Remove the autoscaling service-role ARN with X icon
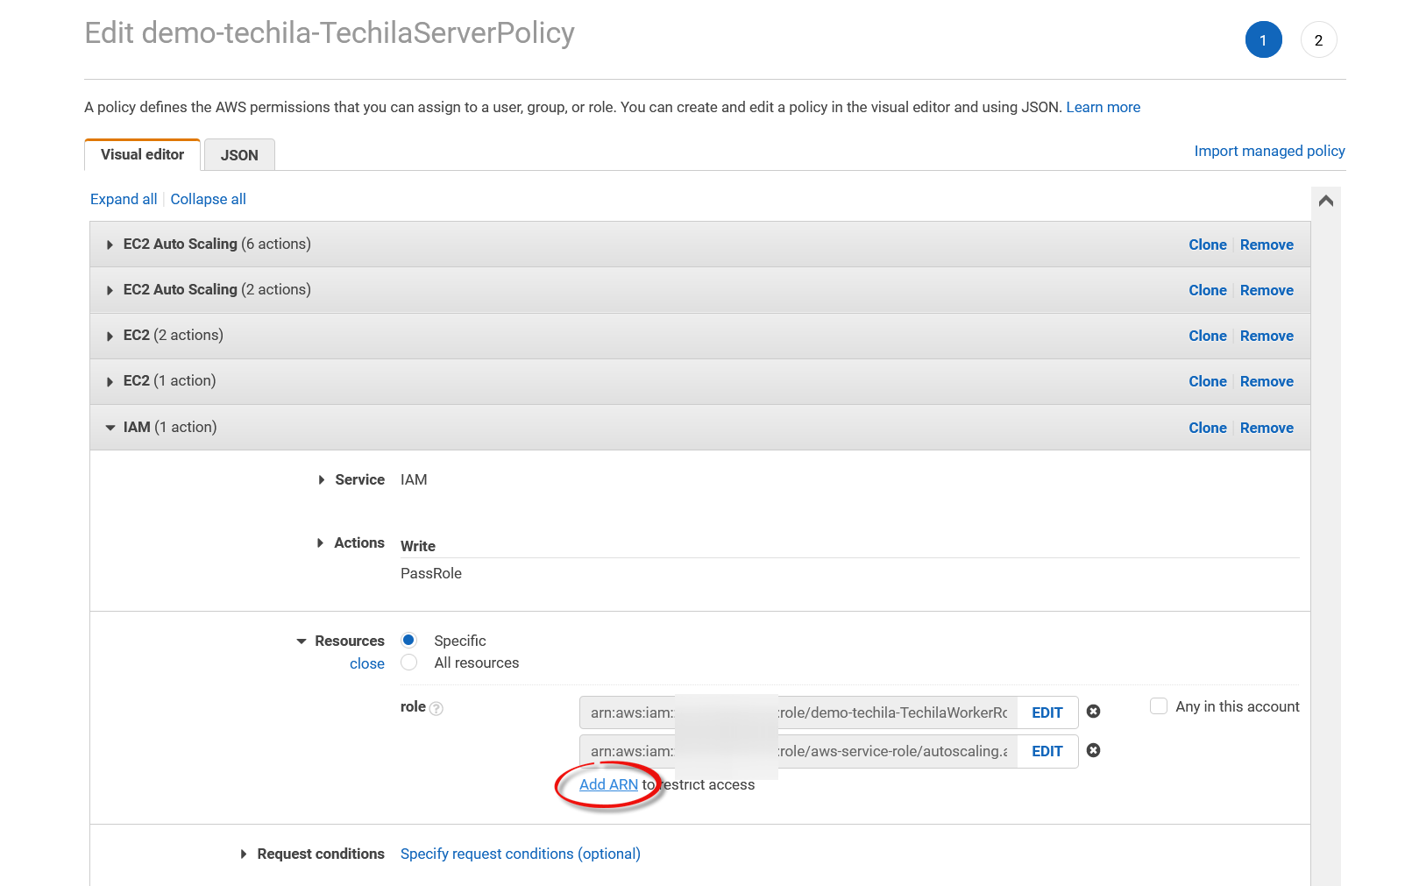Viewport: 1405px width, 886px height. click(1093, 750)
